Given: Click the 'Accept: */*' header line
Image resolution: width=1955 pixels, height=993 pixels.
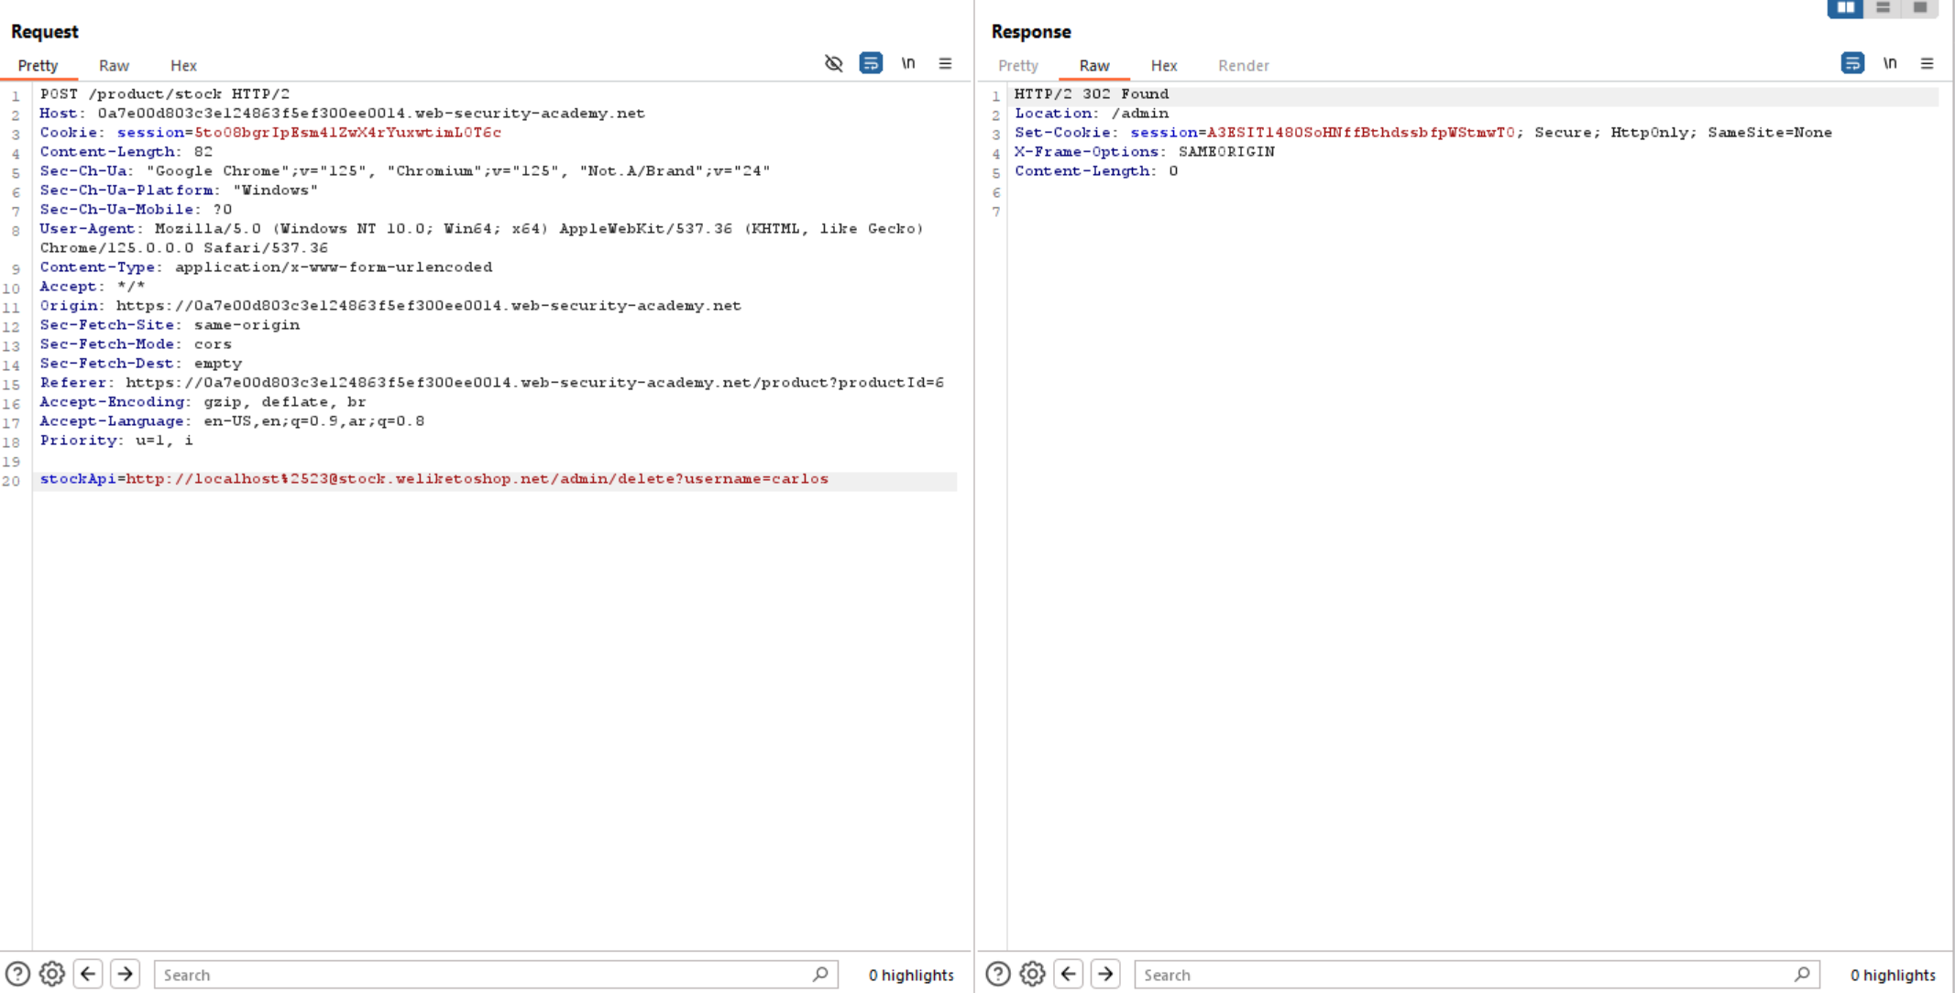Looking at the screenshot, I should click(92, 287).
